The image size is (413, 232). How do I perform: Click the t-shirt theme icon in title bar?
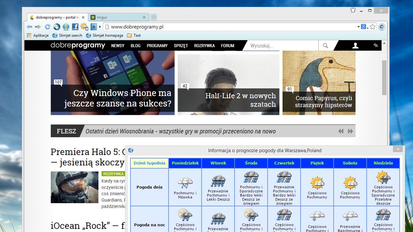coord(353,10)
